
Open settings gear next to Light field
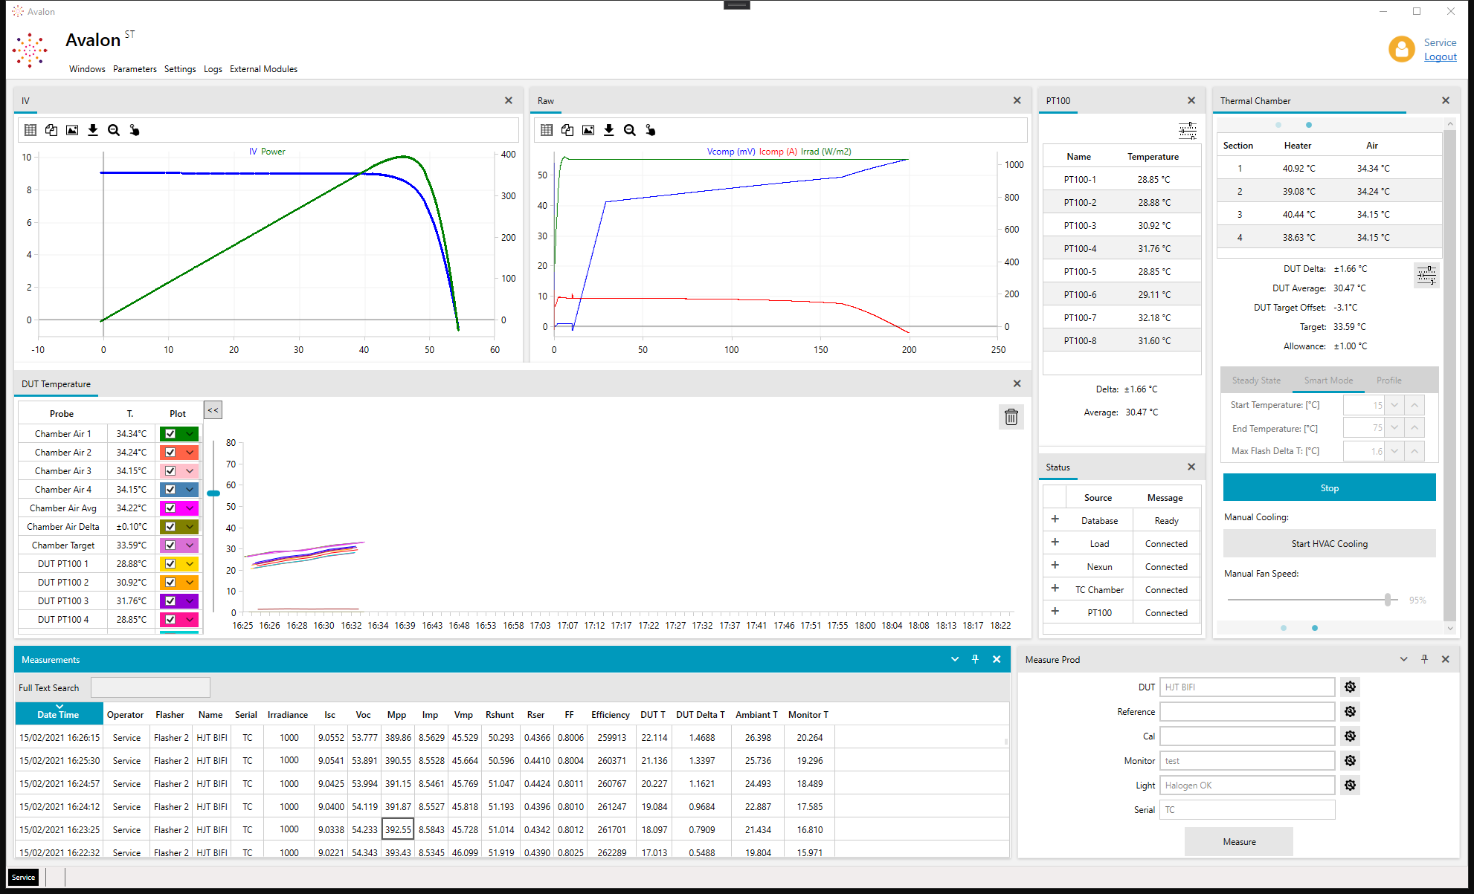coord(1351,786)
